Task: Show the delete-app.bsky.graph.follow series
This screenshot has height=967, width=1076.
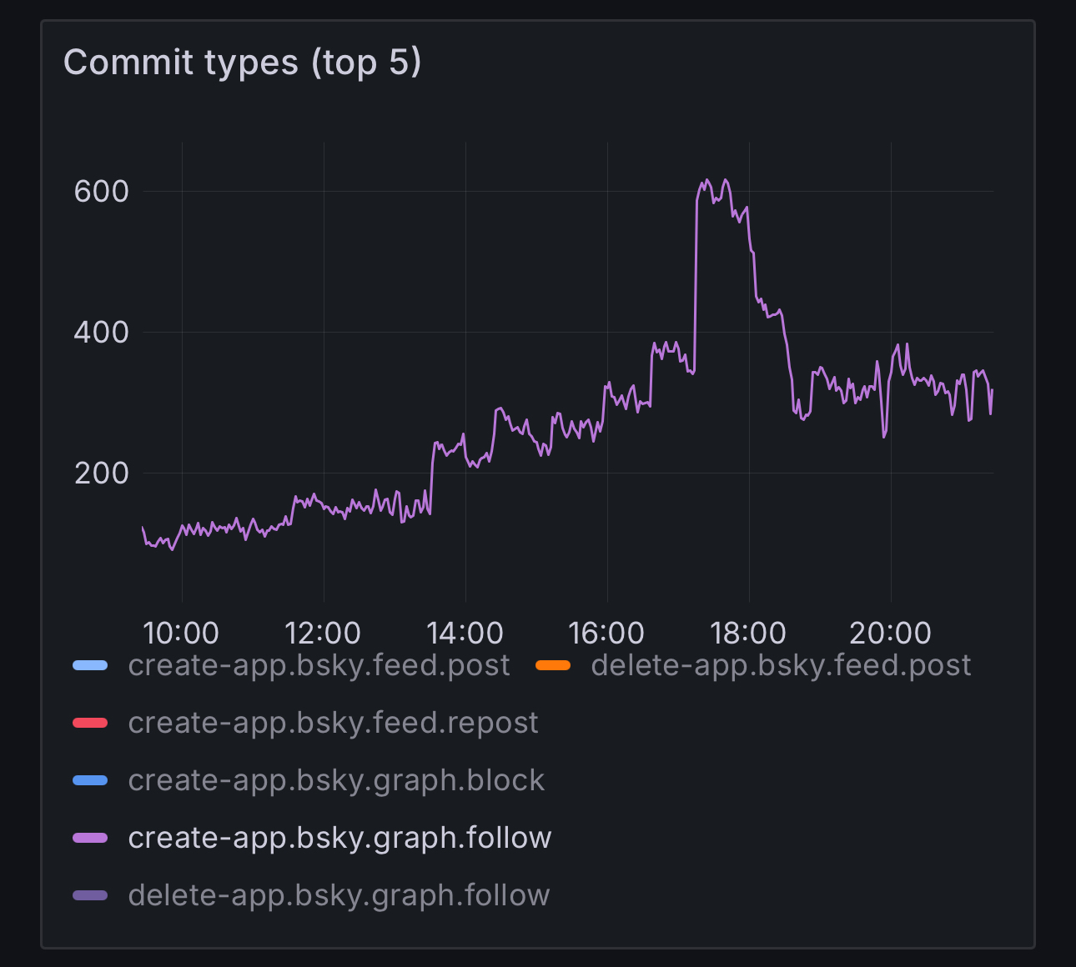Action: (x=339, y=895)
